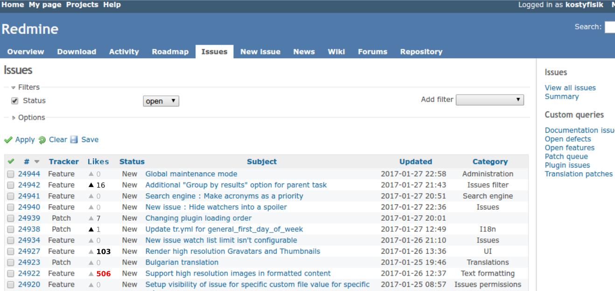Collapse the Filters section
615x291 pixels.
point(25,87)
